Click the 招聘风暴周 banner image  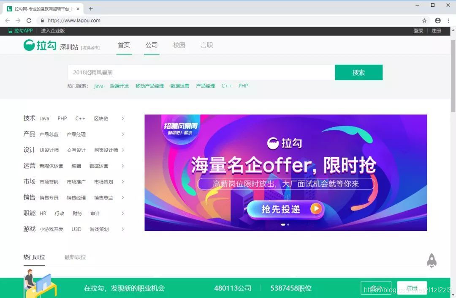click(x=286, y=172)
